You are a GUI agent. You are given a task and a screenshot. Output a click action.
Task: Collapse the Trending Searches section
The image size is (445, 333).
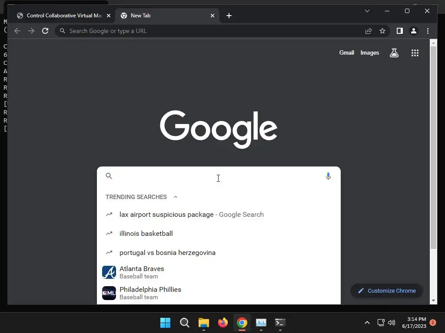(176, 197)
